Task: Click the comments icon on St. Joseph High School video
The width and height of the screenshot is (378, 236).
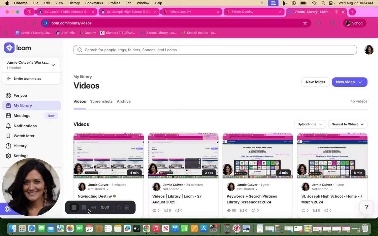Action: (x=315, y=211)
